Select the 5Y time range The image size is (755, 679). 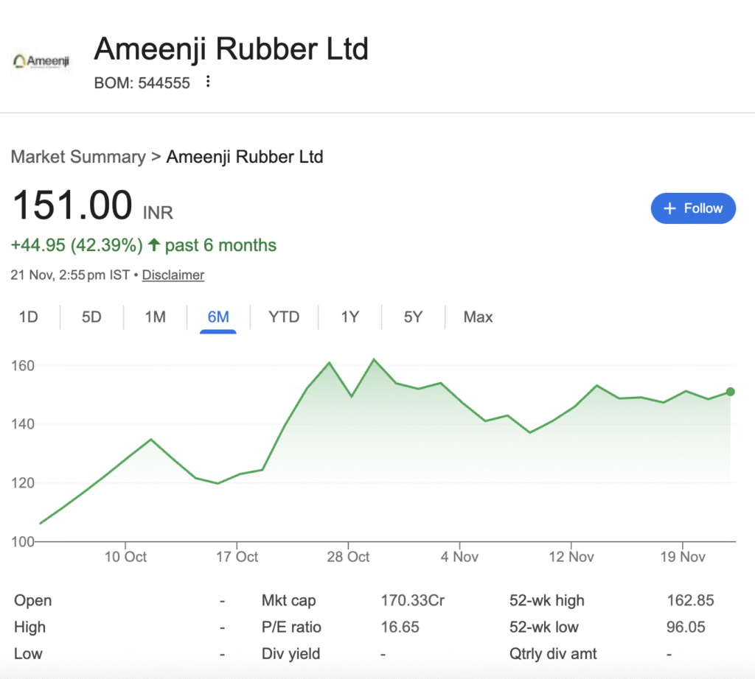pyautogui.click(x=413, y=317)
